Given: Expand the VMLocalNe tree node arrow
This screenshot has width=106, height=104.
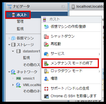Looking at the screenshot, I should (13, 85).
